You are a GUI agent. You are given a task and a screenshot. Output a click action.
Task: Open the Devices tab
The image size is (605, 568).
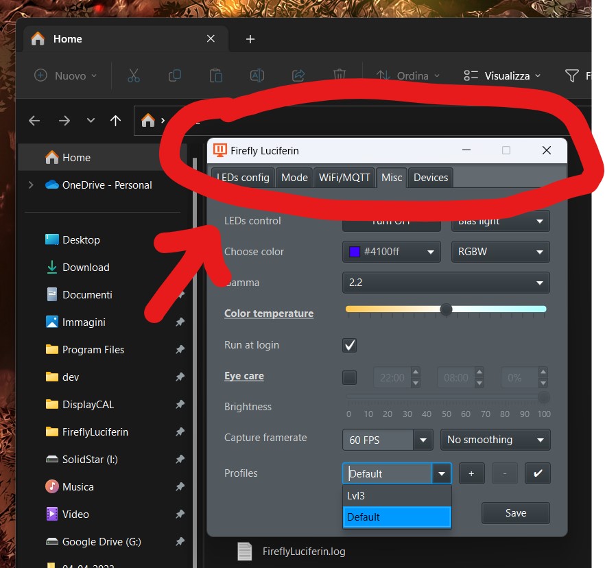tap(430, 178)
